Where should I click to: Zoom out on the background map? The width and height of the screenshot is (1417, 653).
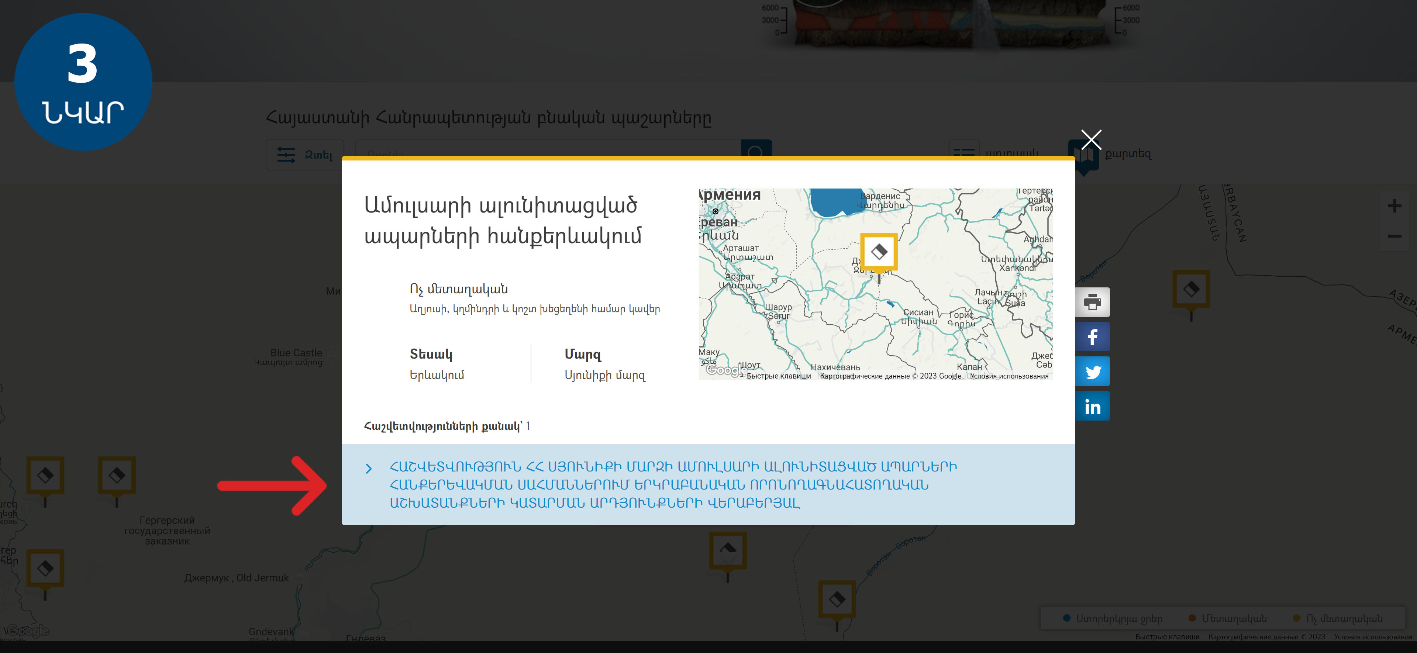point(1394,236)
